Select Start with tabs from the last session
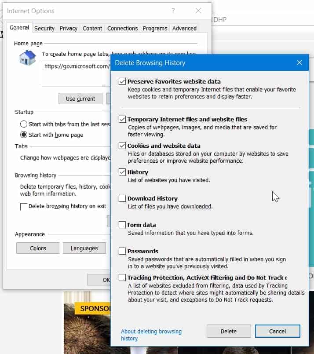The width and height of the screenshot is (314, 354). (23, 124)
